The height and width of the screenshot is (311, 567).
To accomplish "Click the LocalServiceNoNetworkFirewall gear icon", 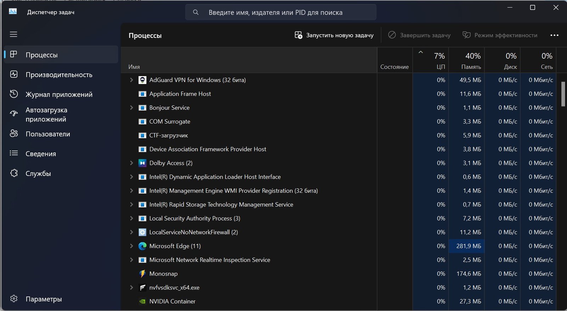I will coord(142,232).
